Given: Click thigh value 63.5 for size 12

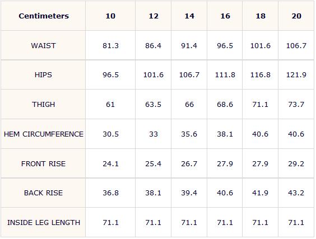Looking at the screenshot, I should [153, 105].
